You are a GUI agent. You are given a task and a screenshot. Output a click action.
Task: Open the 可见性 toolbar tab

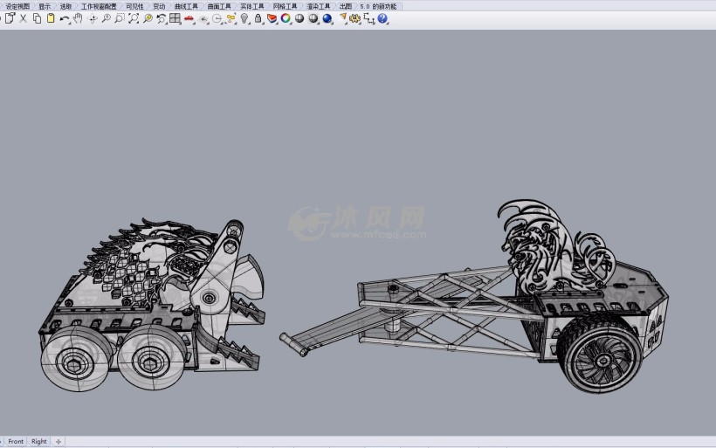[x=134, y=6]
